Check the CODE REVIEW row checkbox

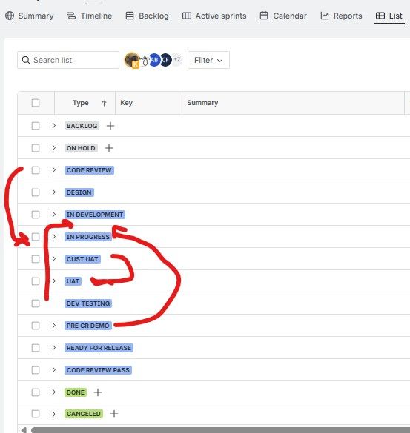36,170
